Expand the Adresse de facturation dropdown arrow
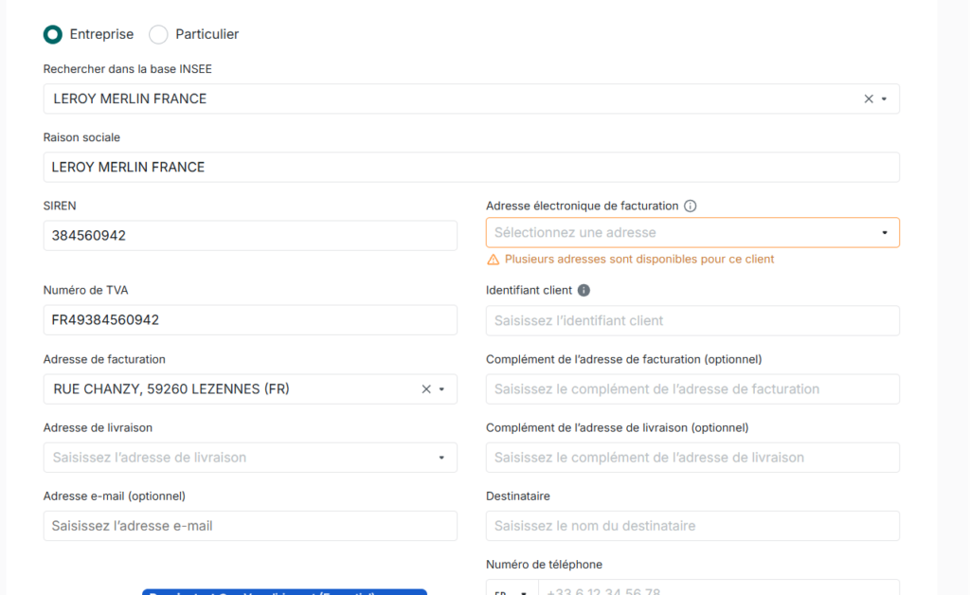This screenshot has width=970, height=595. pos(441,389)
